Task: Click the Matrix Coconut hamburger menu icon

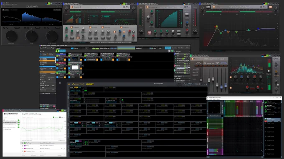Action: (69, 84)
